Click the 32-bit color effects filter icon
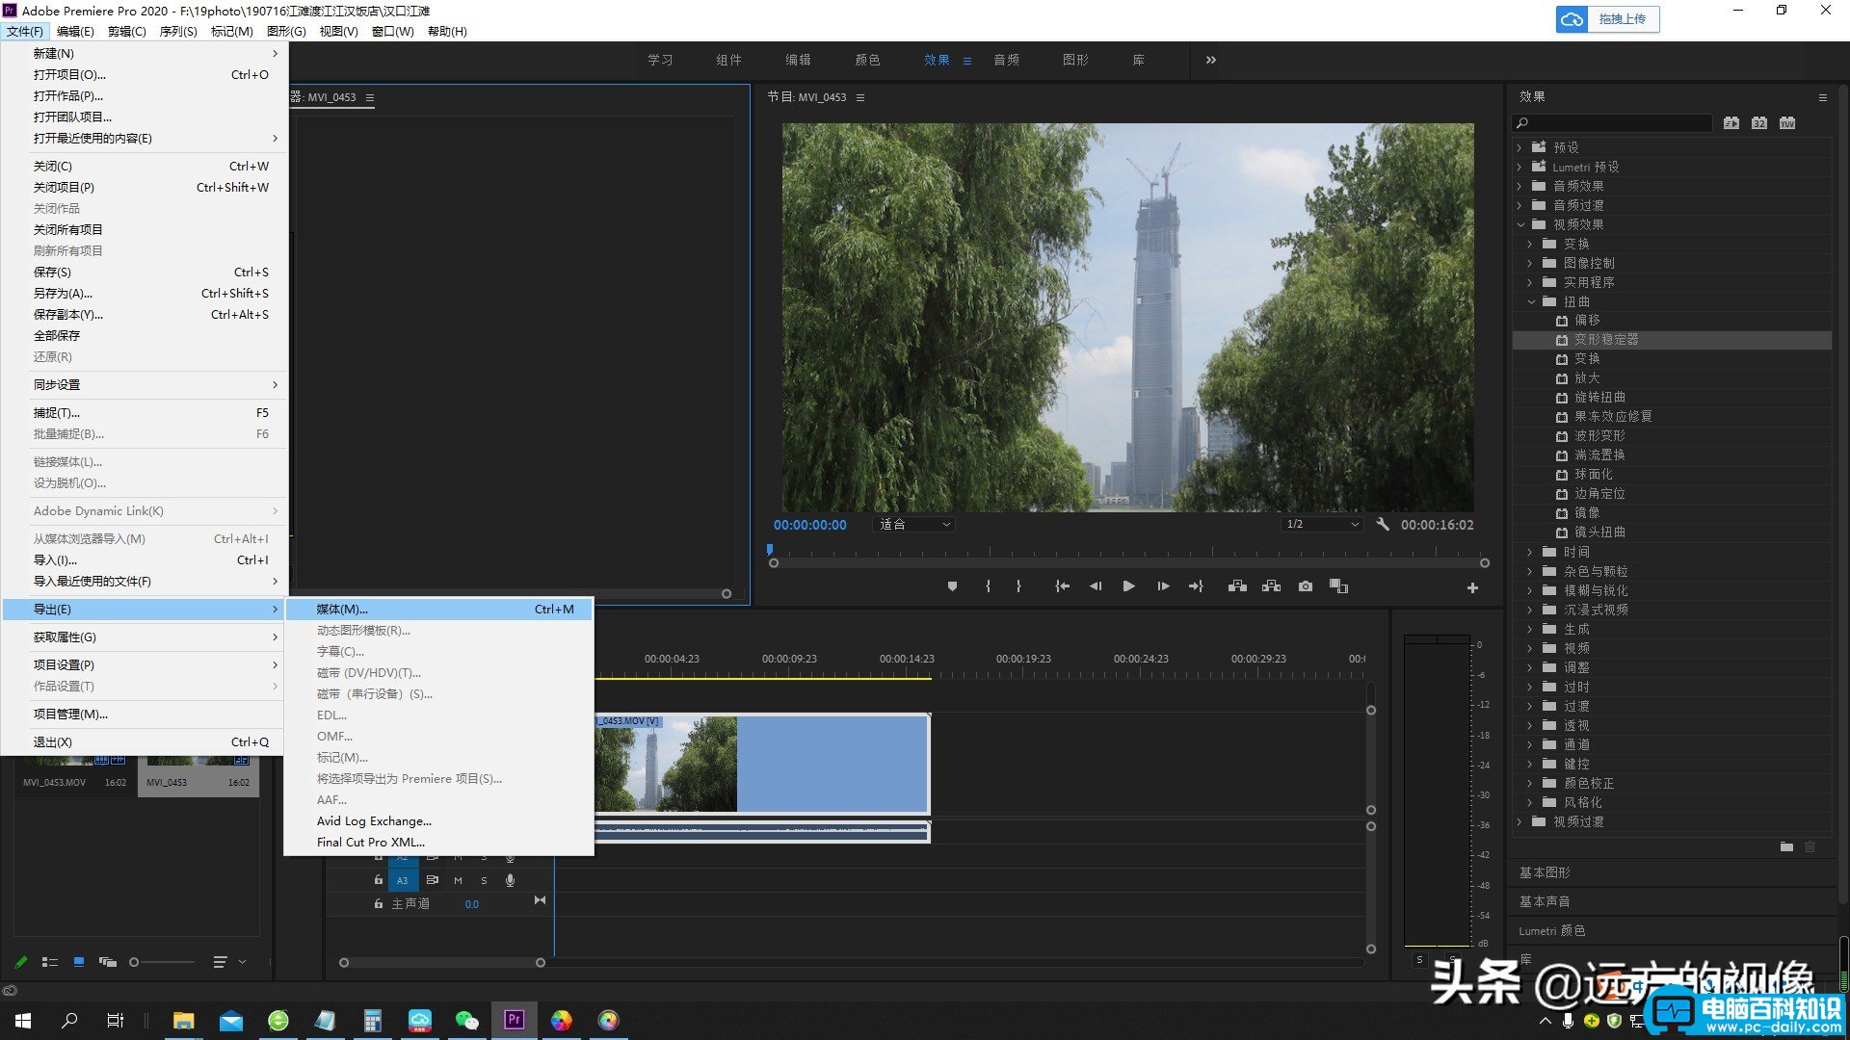Viewport: 1850px width, 1040px height. click(1759, 123)
